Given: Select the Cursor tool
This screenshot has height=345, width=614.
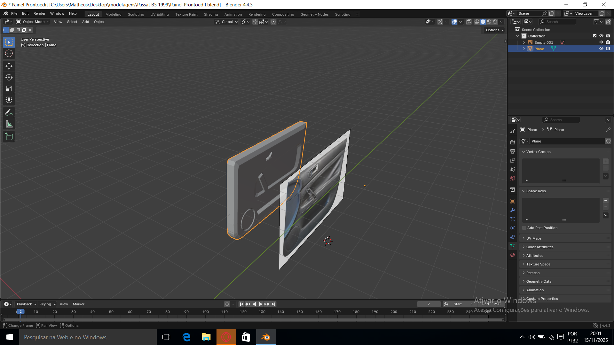Looking at the screenshot, I should pos(9,53).
